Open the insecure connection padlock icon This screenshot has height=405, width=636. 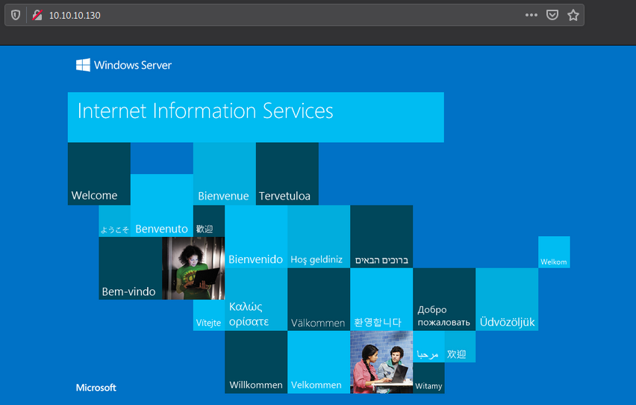tap(37, 16)
